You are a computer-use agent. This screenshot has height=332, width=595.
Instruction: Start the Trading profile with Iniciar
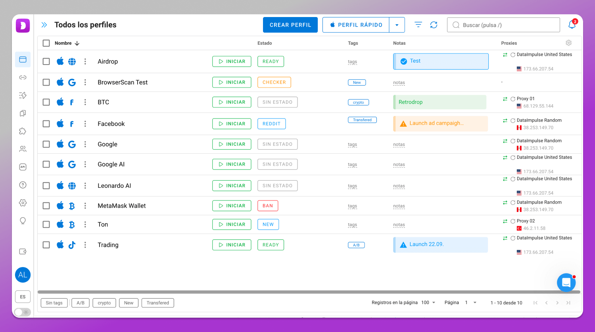[232, 245]
